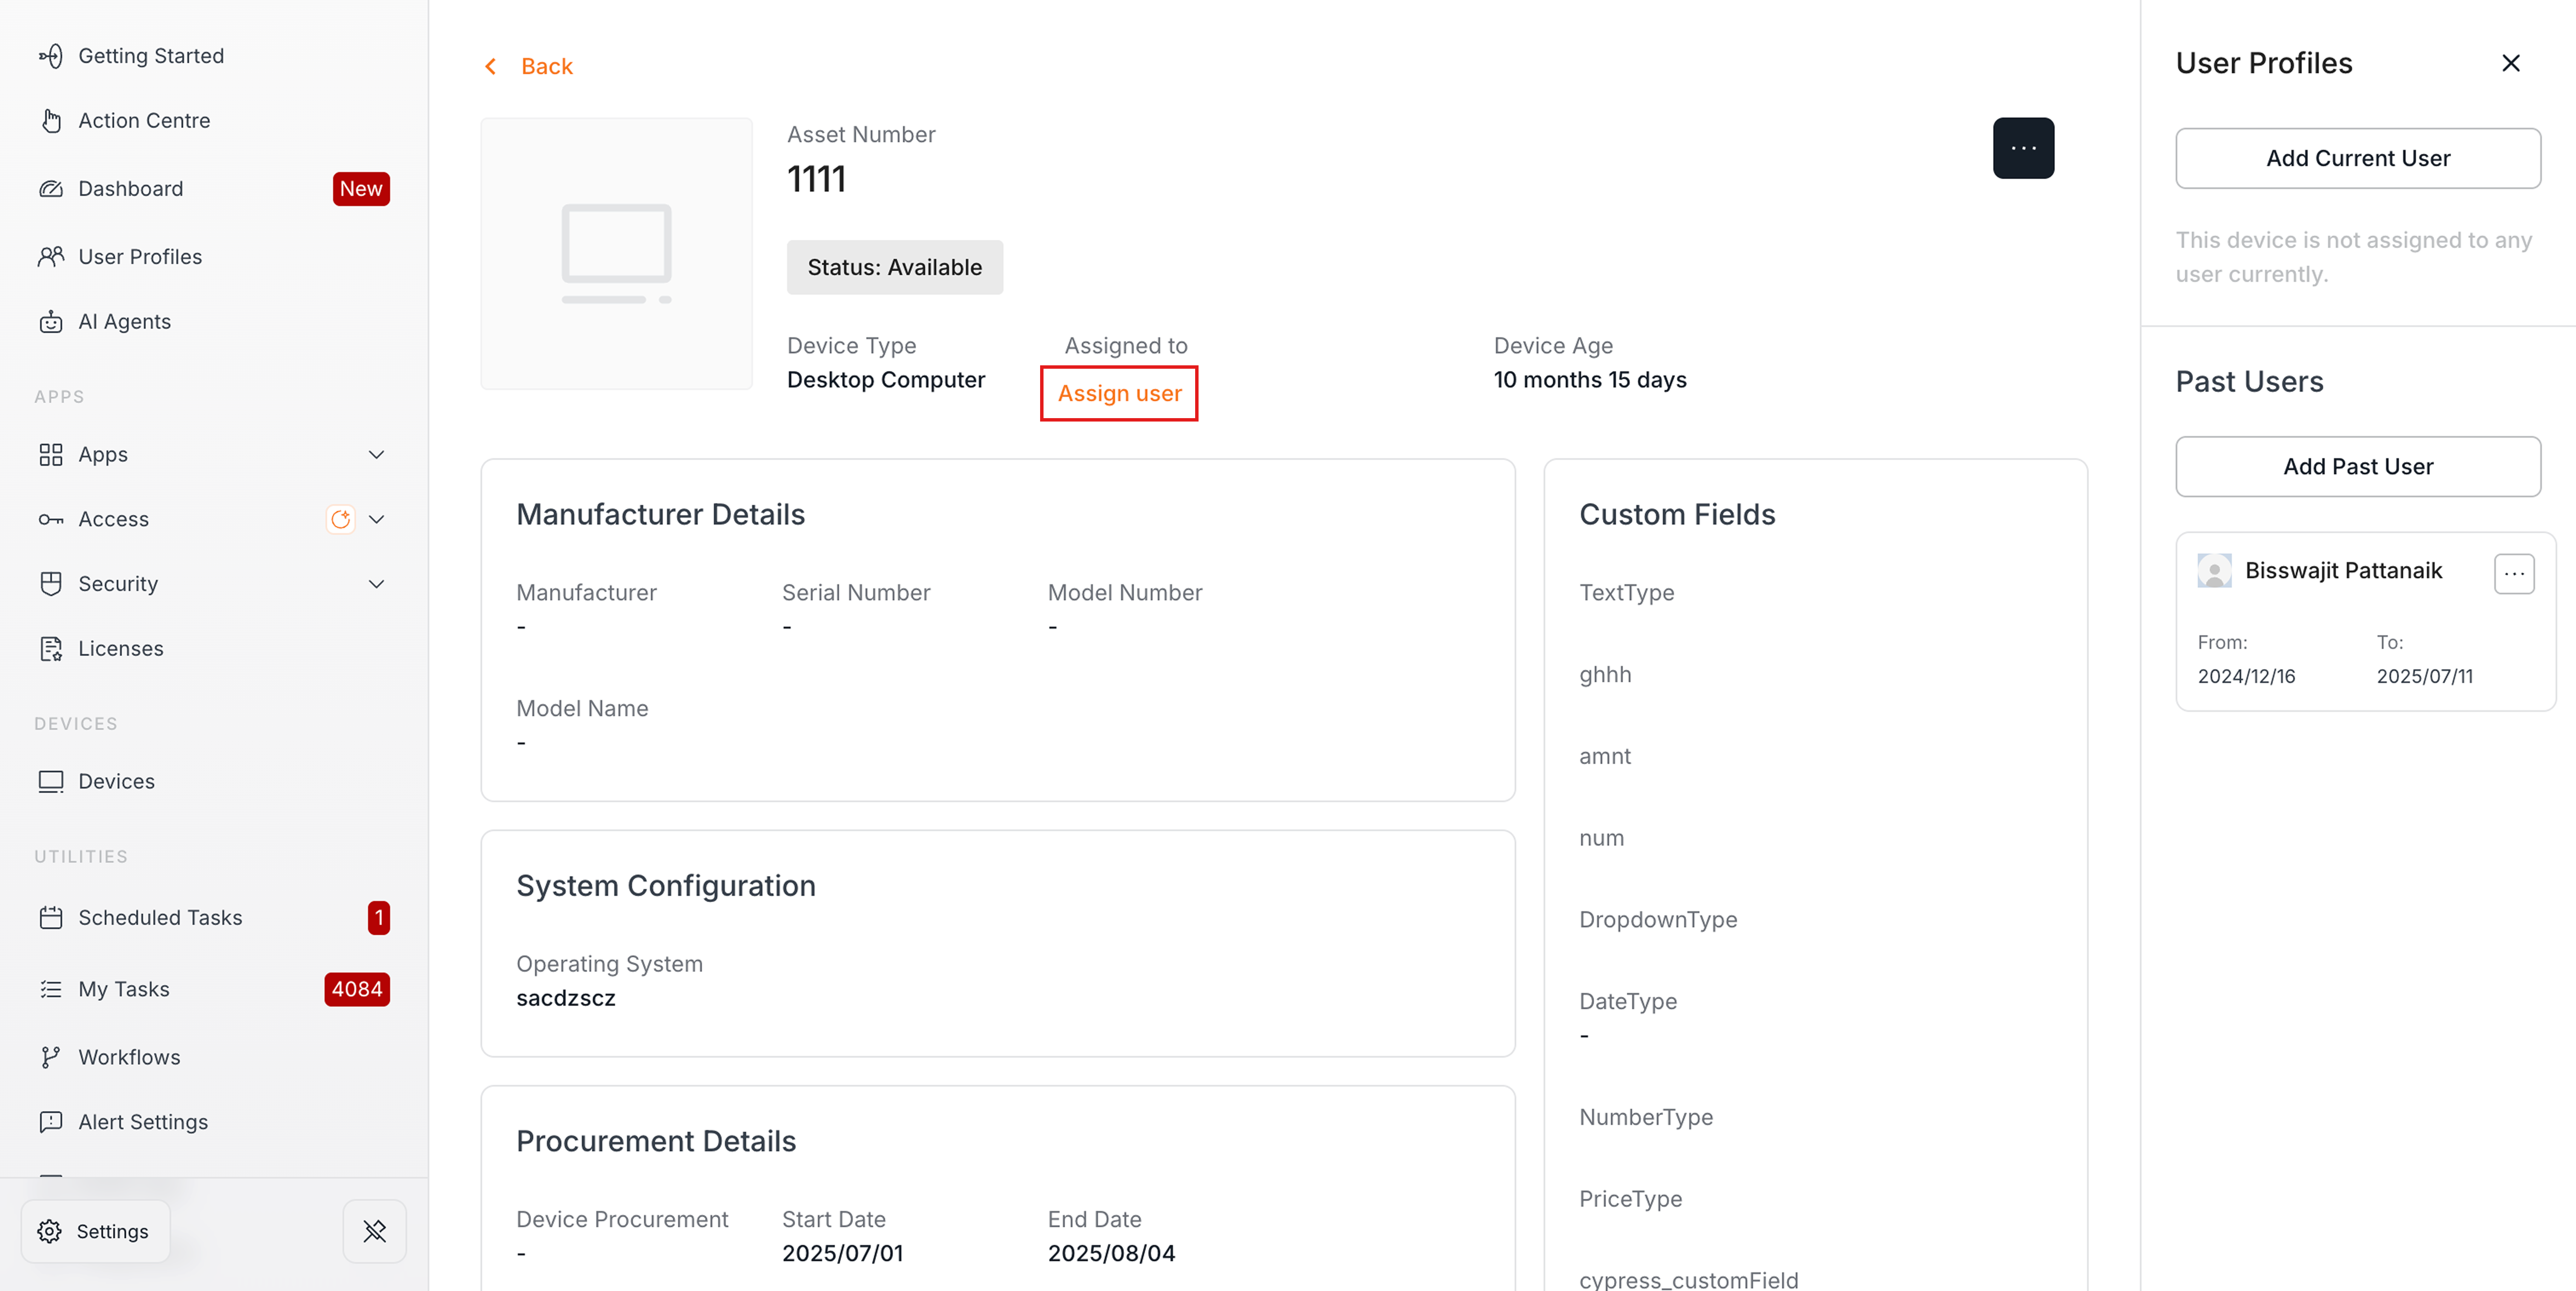The image size is (2576, 1291).
Task: Click the Action Centre hand icon
Action: tap(51, 121)
